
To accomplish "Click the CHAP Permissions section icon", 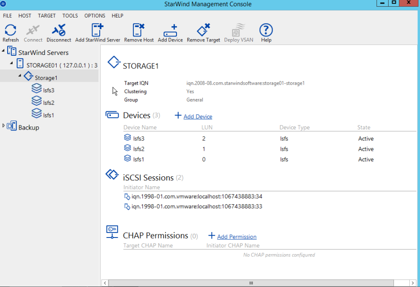I will click(112, 232).
